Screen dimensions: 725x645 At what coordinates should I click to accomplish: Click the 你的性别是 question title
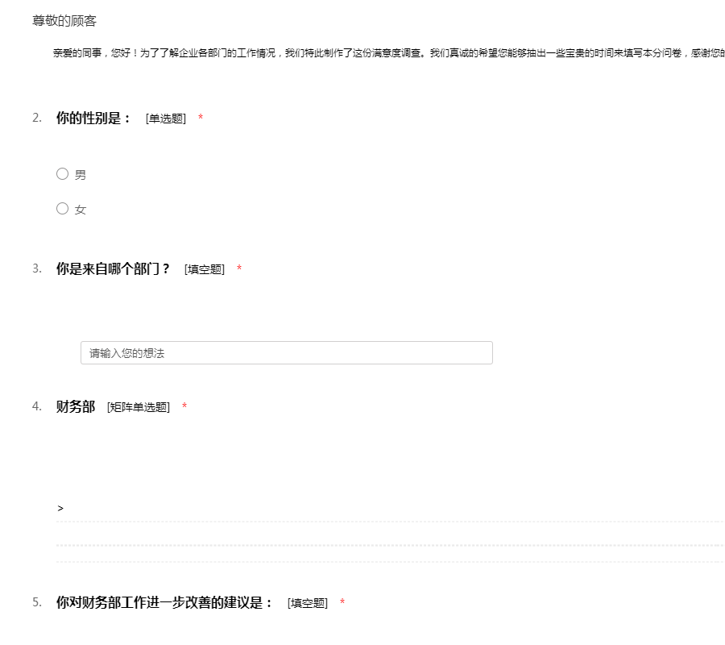[x=93, y=119]
